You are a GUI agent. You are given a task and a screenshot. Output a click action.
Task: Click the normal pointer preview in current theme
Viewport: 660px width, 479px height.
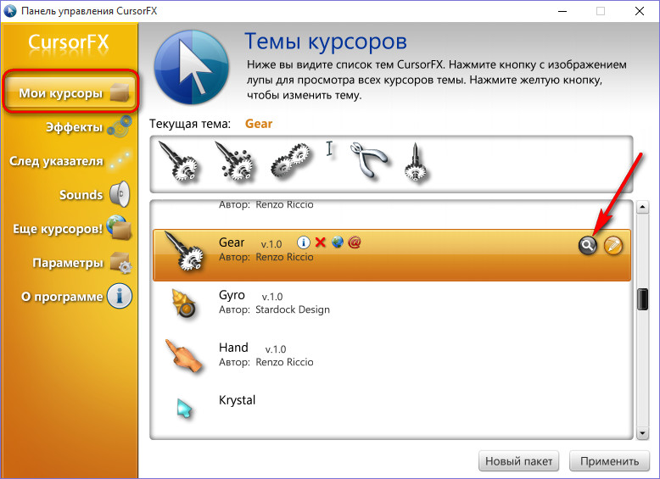[178, 161]
